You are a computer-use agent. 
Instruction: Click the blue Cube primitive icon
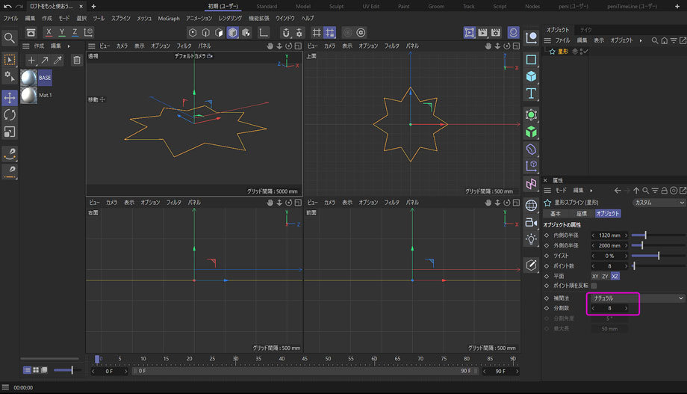(531, 76)
